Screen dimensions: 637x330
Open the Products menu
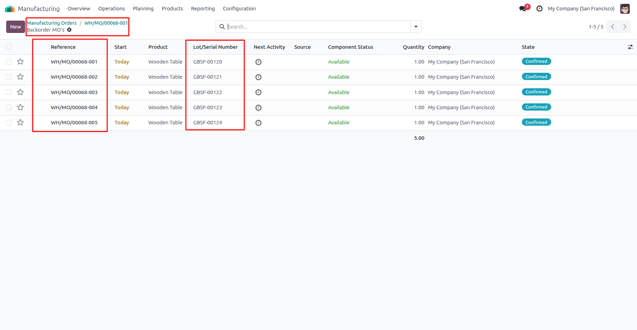click(x=172, y=9)
